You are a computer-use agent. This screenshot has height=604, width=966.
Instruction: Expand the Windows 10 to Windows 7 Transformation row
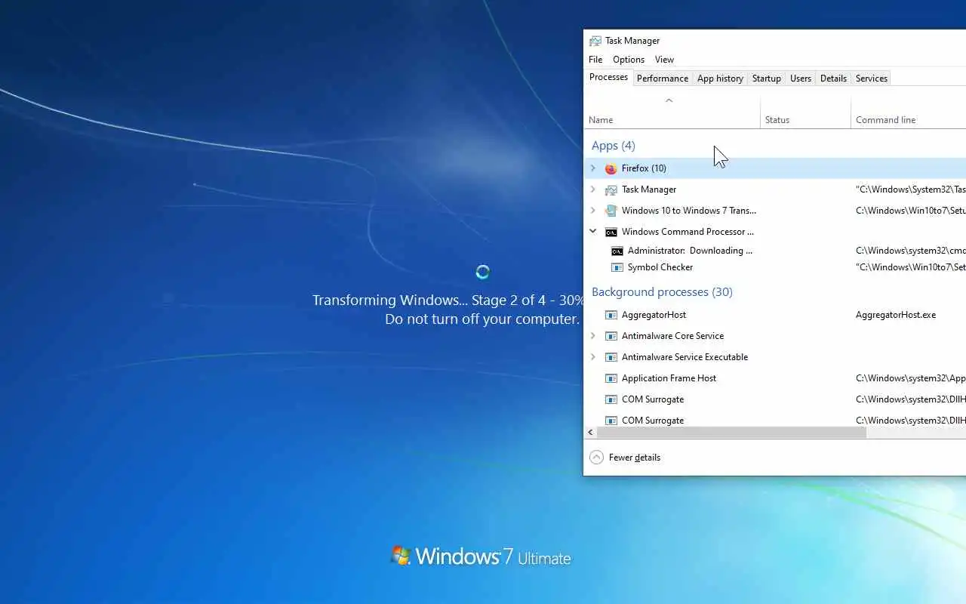click(x=593, y=211)
